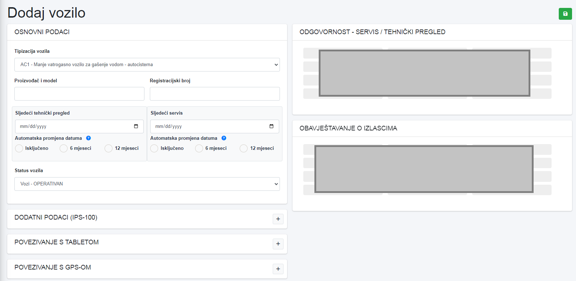576x281 pixels.
Task: Choose 12 mjeseci for tehnički pregled
Action: click(109, 148)
